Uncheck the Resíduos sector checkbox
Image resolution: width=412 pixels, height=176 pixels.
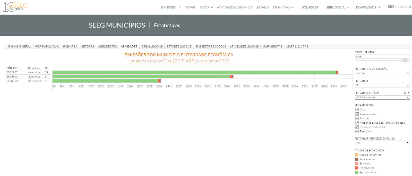(357, 131)
